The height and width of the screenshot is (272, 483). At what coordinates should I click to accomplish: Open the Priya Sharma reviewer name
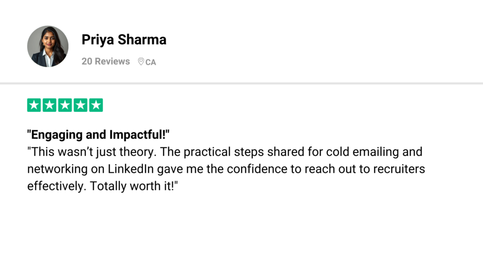[124, 40]
